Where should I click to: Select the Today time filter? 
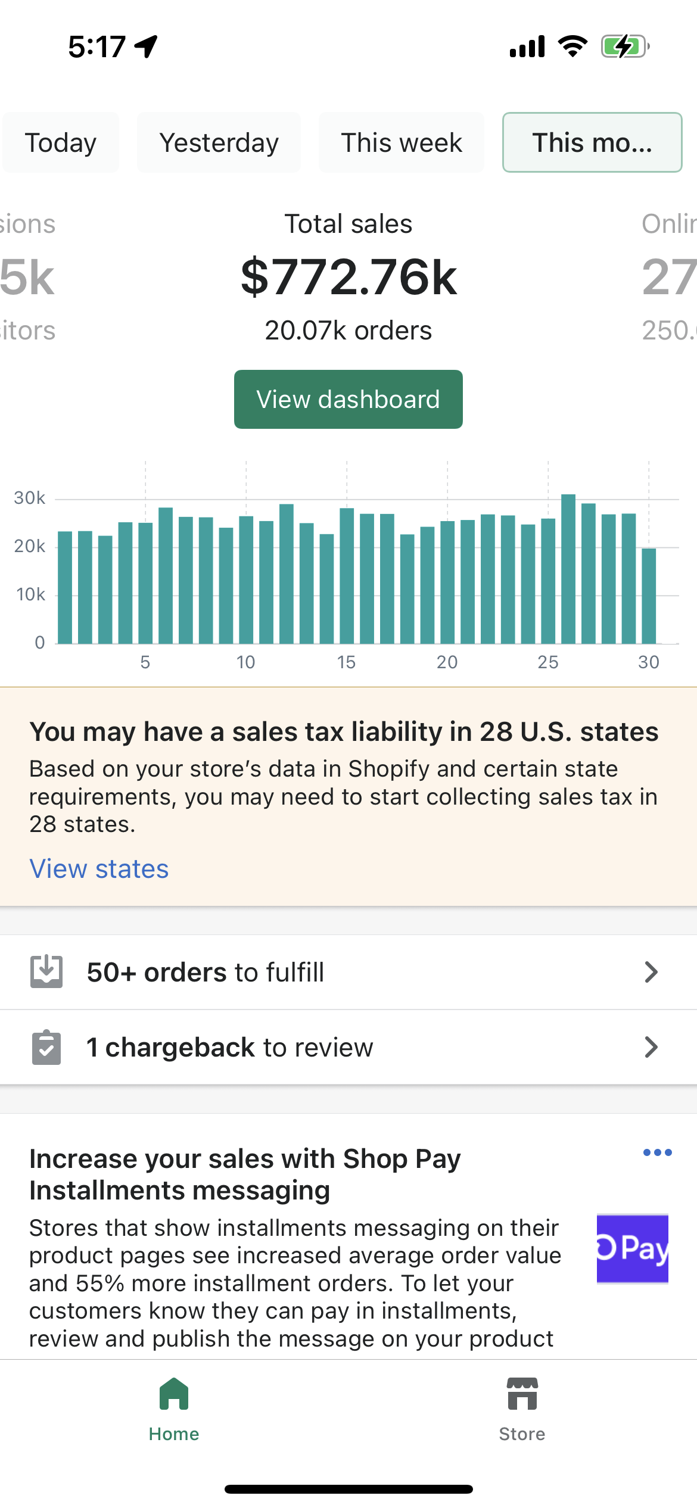tap(60, 142)
